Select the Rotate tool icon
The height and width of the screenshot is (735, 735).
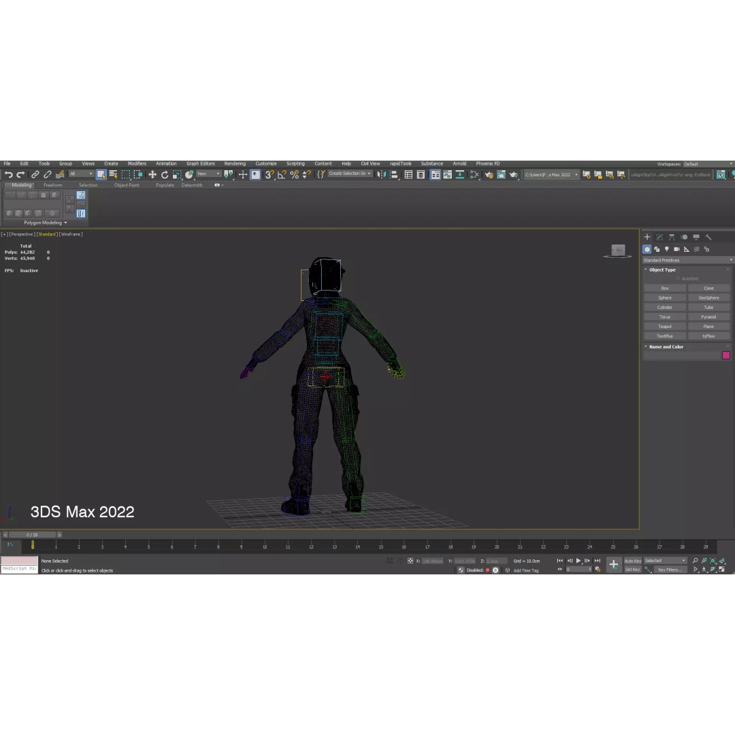(x=165, y=175)
